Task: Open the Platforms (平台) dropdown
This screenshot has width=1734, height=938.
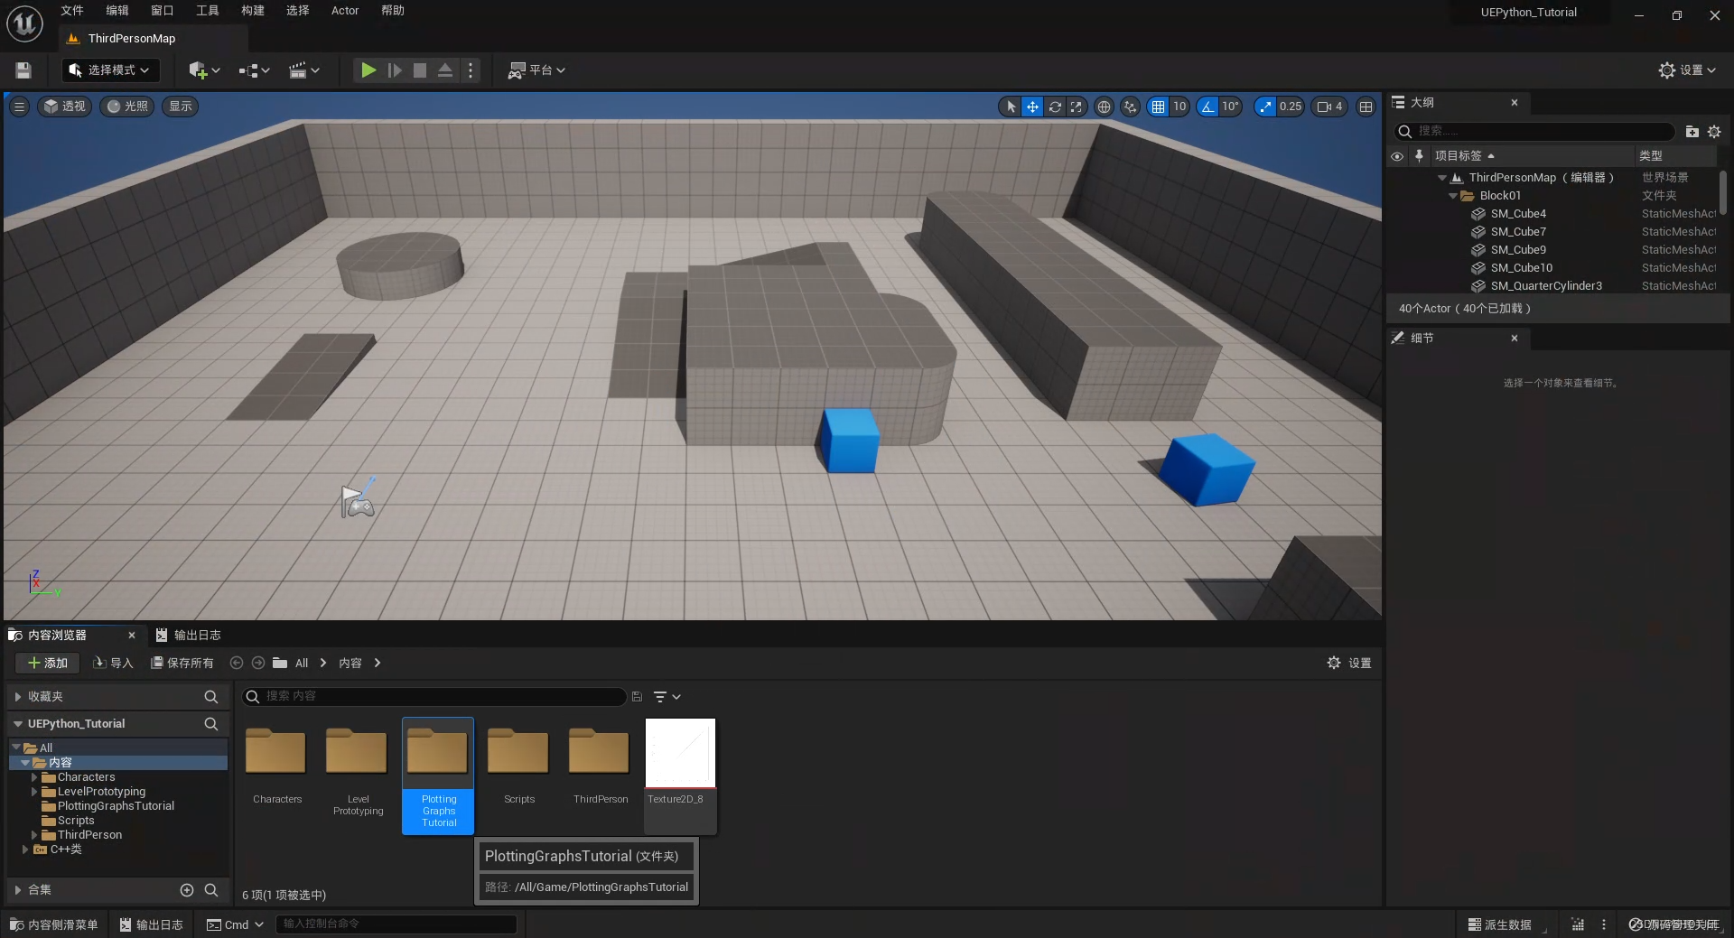Action: tap(536, 70)
